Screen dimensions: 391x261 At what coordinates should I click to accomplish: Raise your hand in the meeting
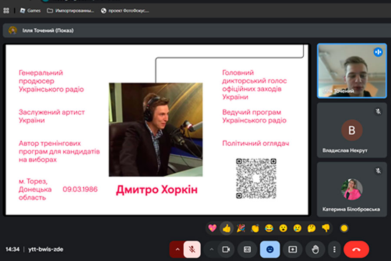[x=315, y=249]
